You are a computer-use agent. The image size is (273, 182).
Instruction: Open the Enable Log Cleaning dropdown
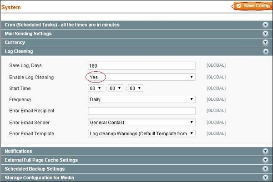(x=142, y=77)
